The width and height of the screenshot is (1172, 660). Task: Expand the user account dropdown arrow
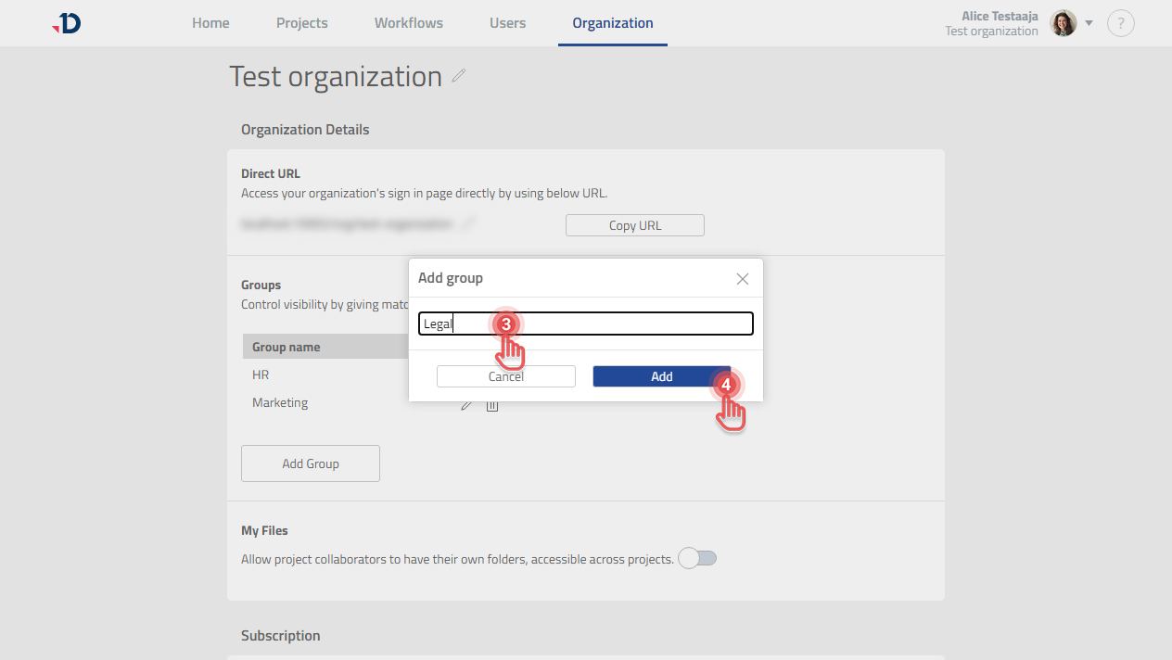click(x=1089, y=23)
